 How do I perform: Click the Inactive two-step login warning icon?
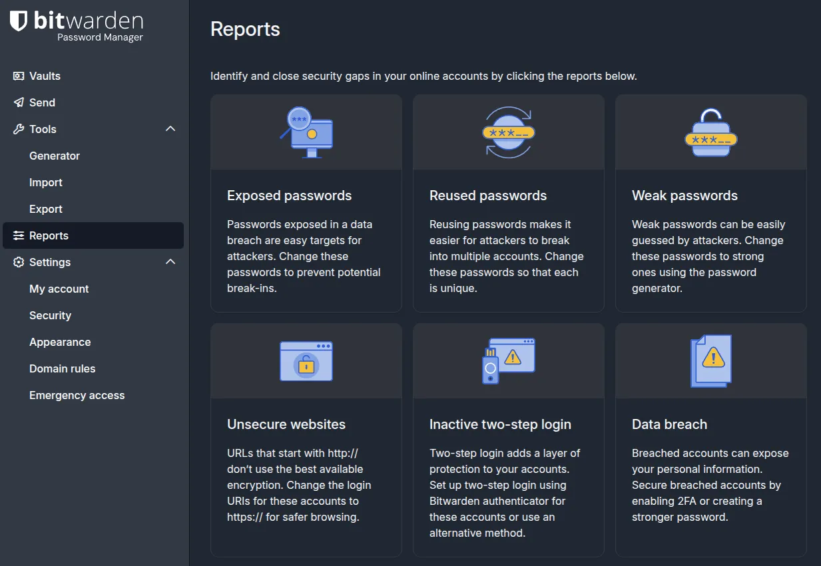(508, 360)
